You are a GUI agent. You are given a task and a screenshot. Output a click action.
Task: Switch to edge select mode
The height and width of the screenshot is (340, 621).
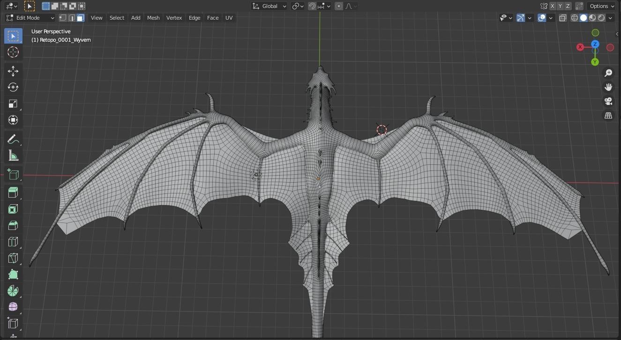coord(72,18)
